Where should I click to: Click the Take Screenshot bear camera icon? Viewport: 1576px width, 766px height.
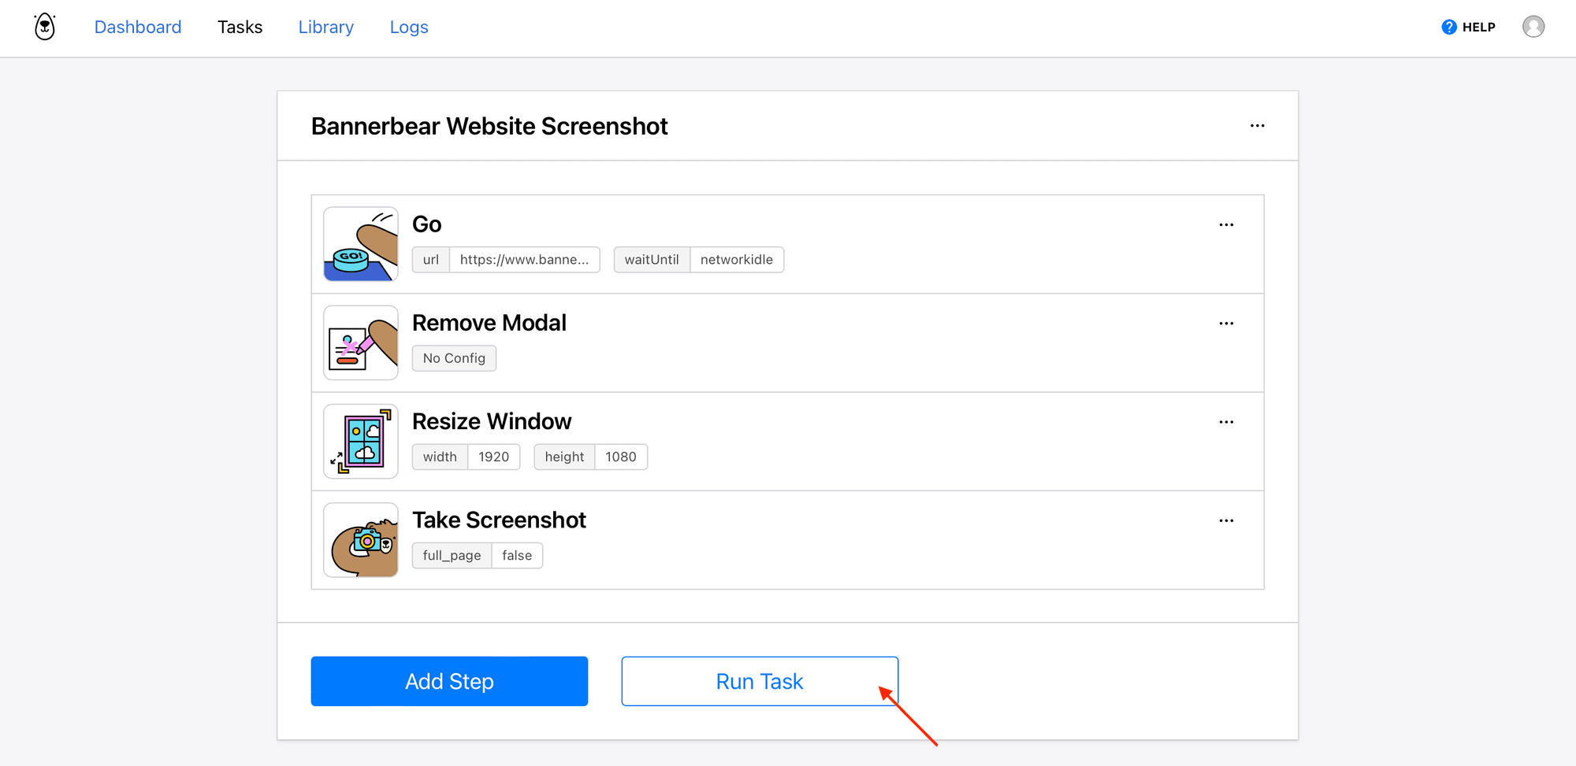(x=361, y=540)
